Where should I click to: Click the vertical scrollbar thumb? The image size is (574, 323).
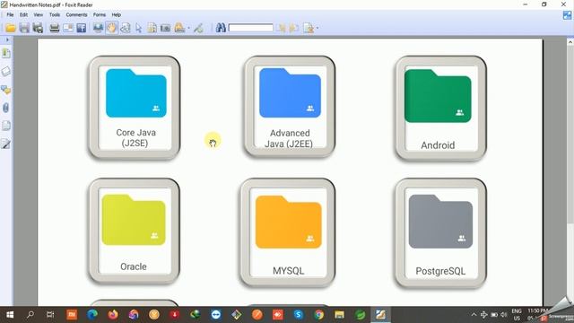570,134
